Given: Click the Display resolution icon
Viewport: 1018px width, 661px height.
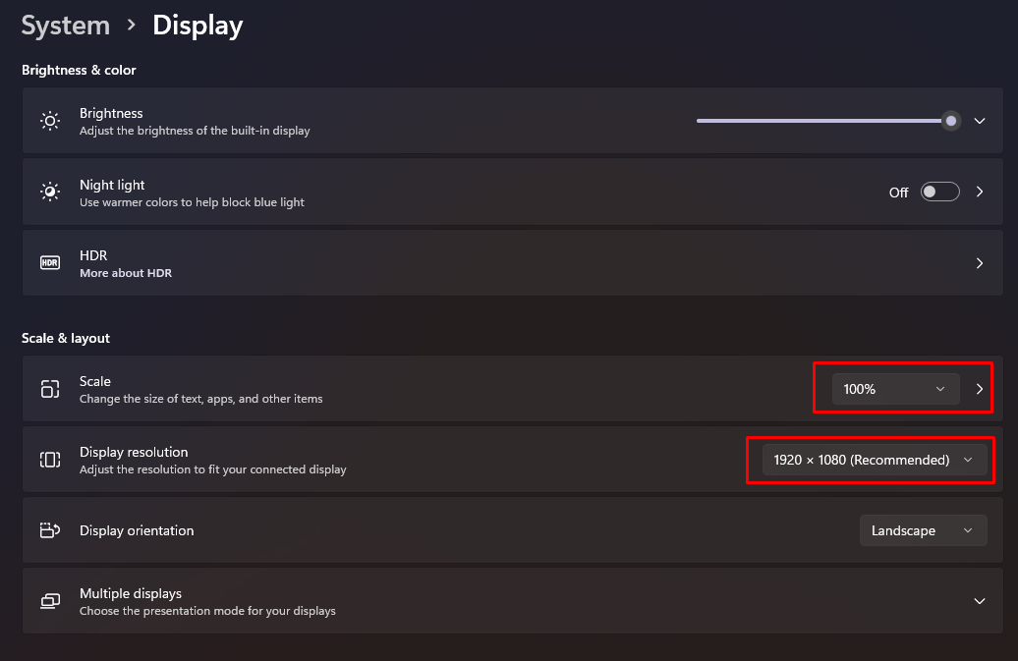Looking at the screenshot, I should [50, 459].
